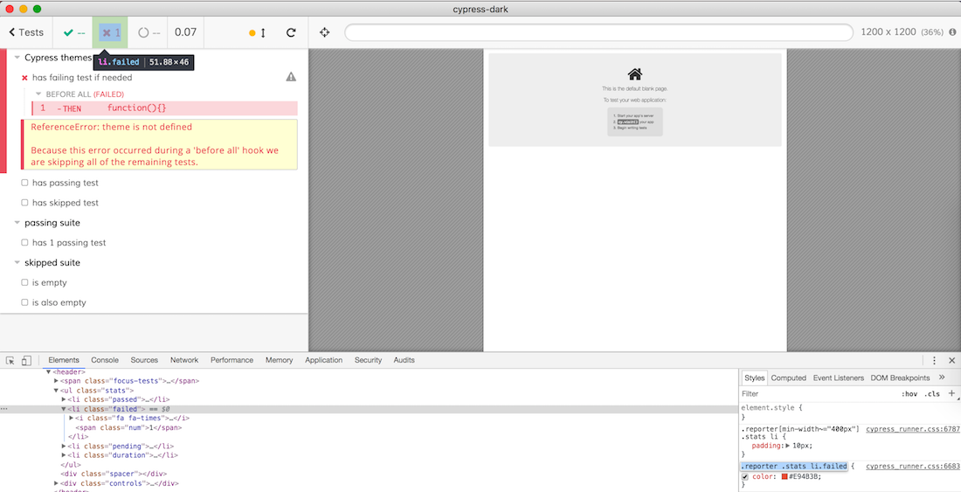Image resolution: width=961 pixels, height=492 pixels.
Task: Activate the DevTools inspect element picker
Action: tap(10, 360)
